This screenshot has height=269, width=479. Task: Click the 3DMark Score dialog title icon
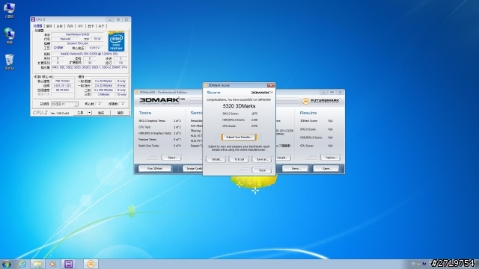coord(206,85)
